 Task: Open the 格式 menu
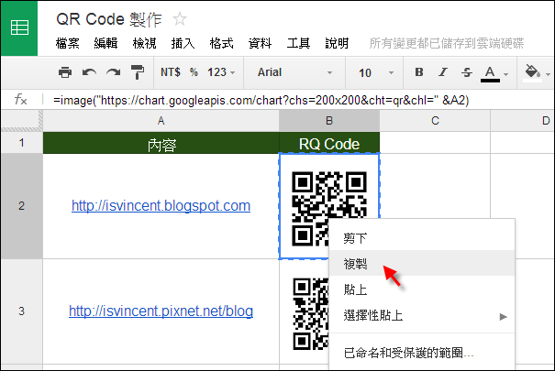coord(222,43)
